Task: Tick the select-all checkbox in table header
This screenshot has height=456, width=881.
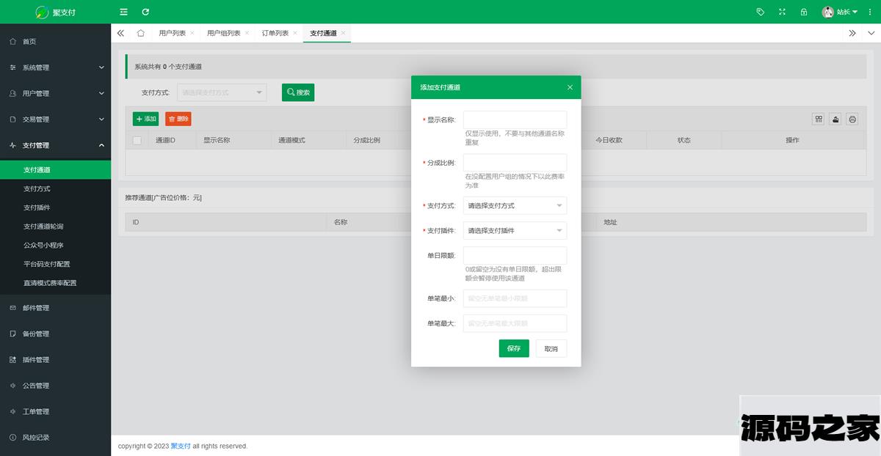Action: tap(137, 140)
